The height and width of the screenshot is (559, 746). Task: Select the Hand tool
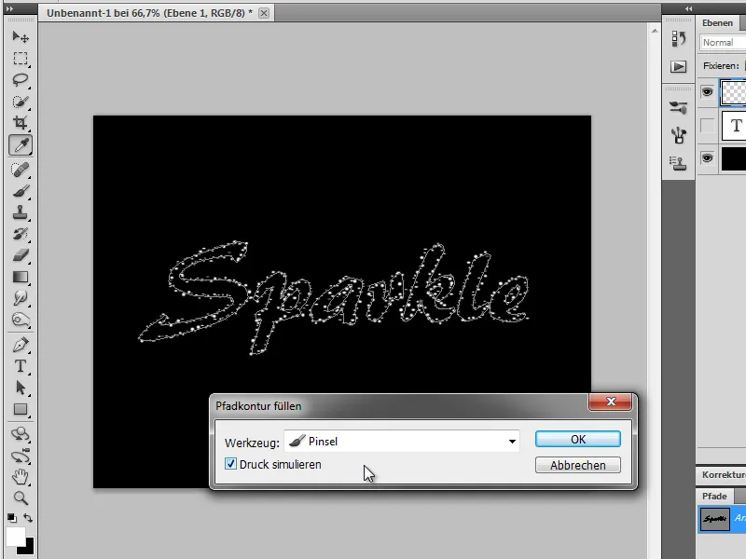pyautogui.click(x=21, y=476)
